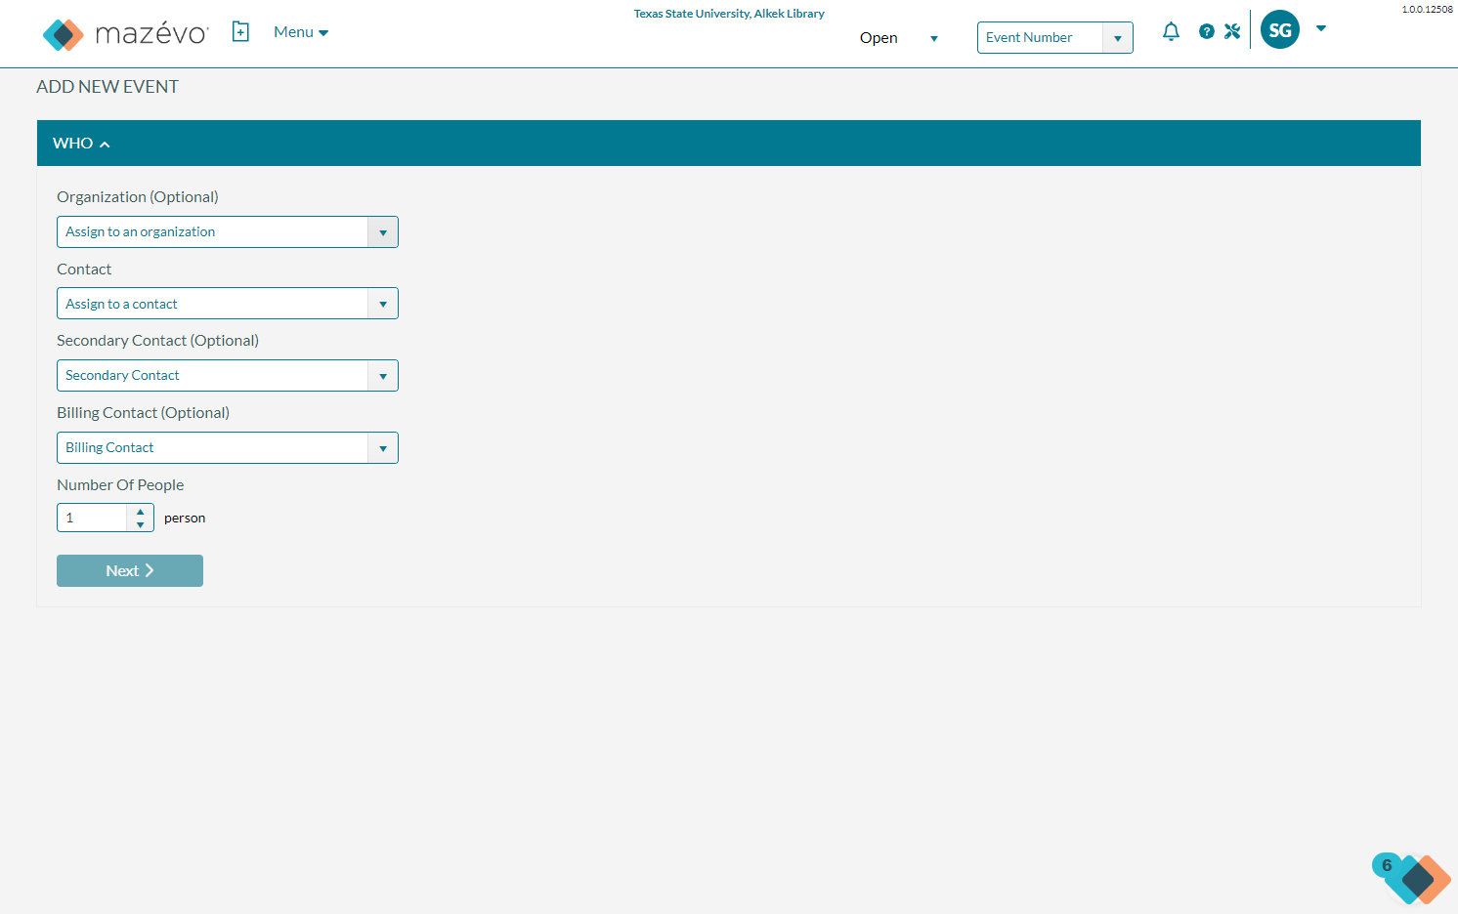The width and height of the screenshot is (1458, 914).
Task: Open notifications bell icon
Action: (x=1171, y=31)
